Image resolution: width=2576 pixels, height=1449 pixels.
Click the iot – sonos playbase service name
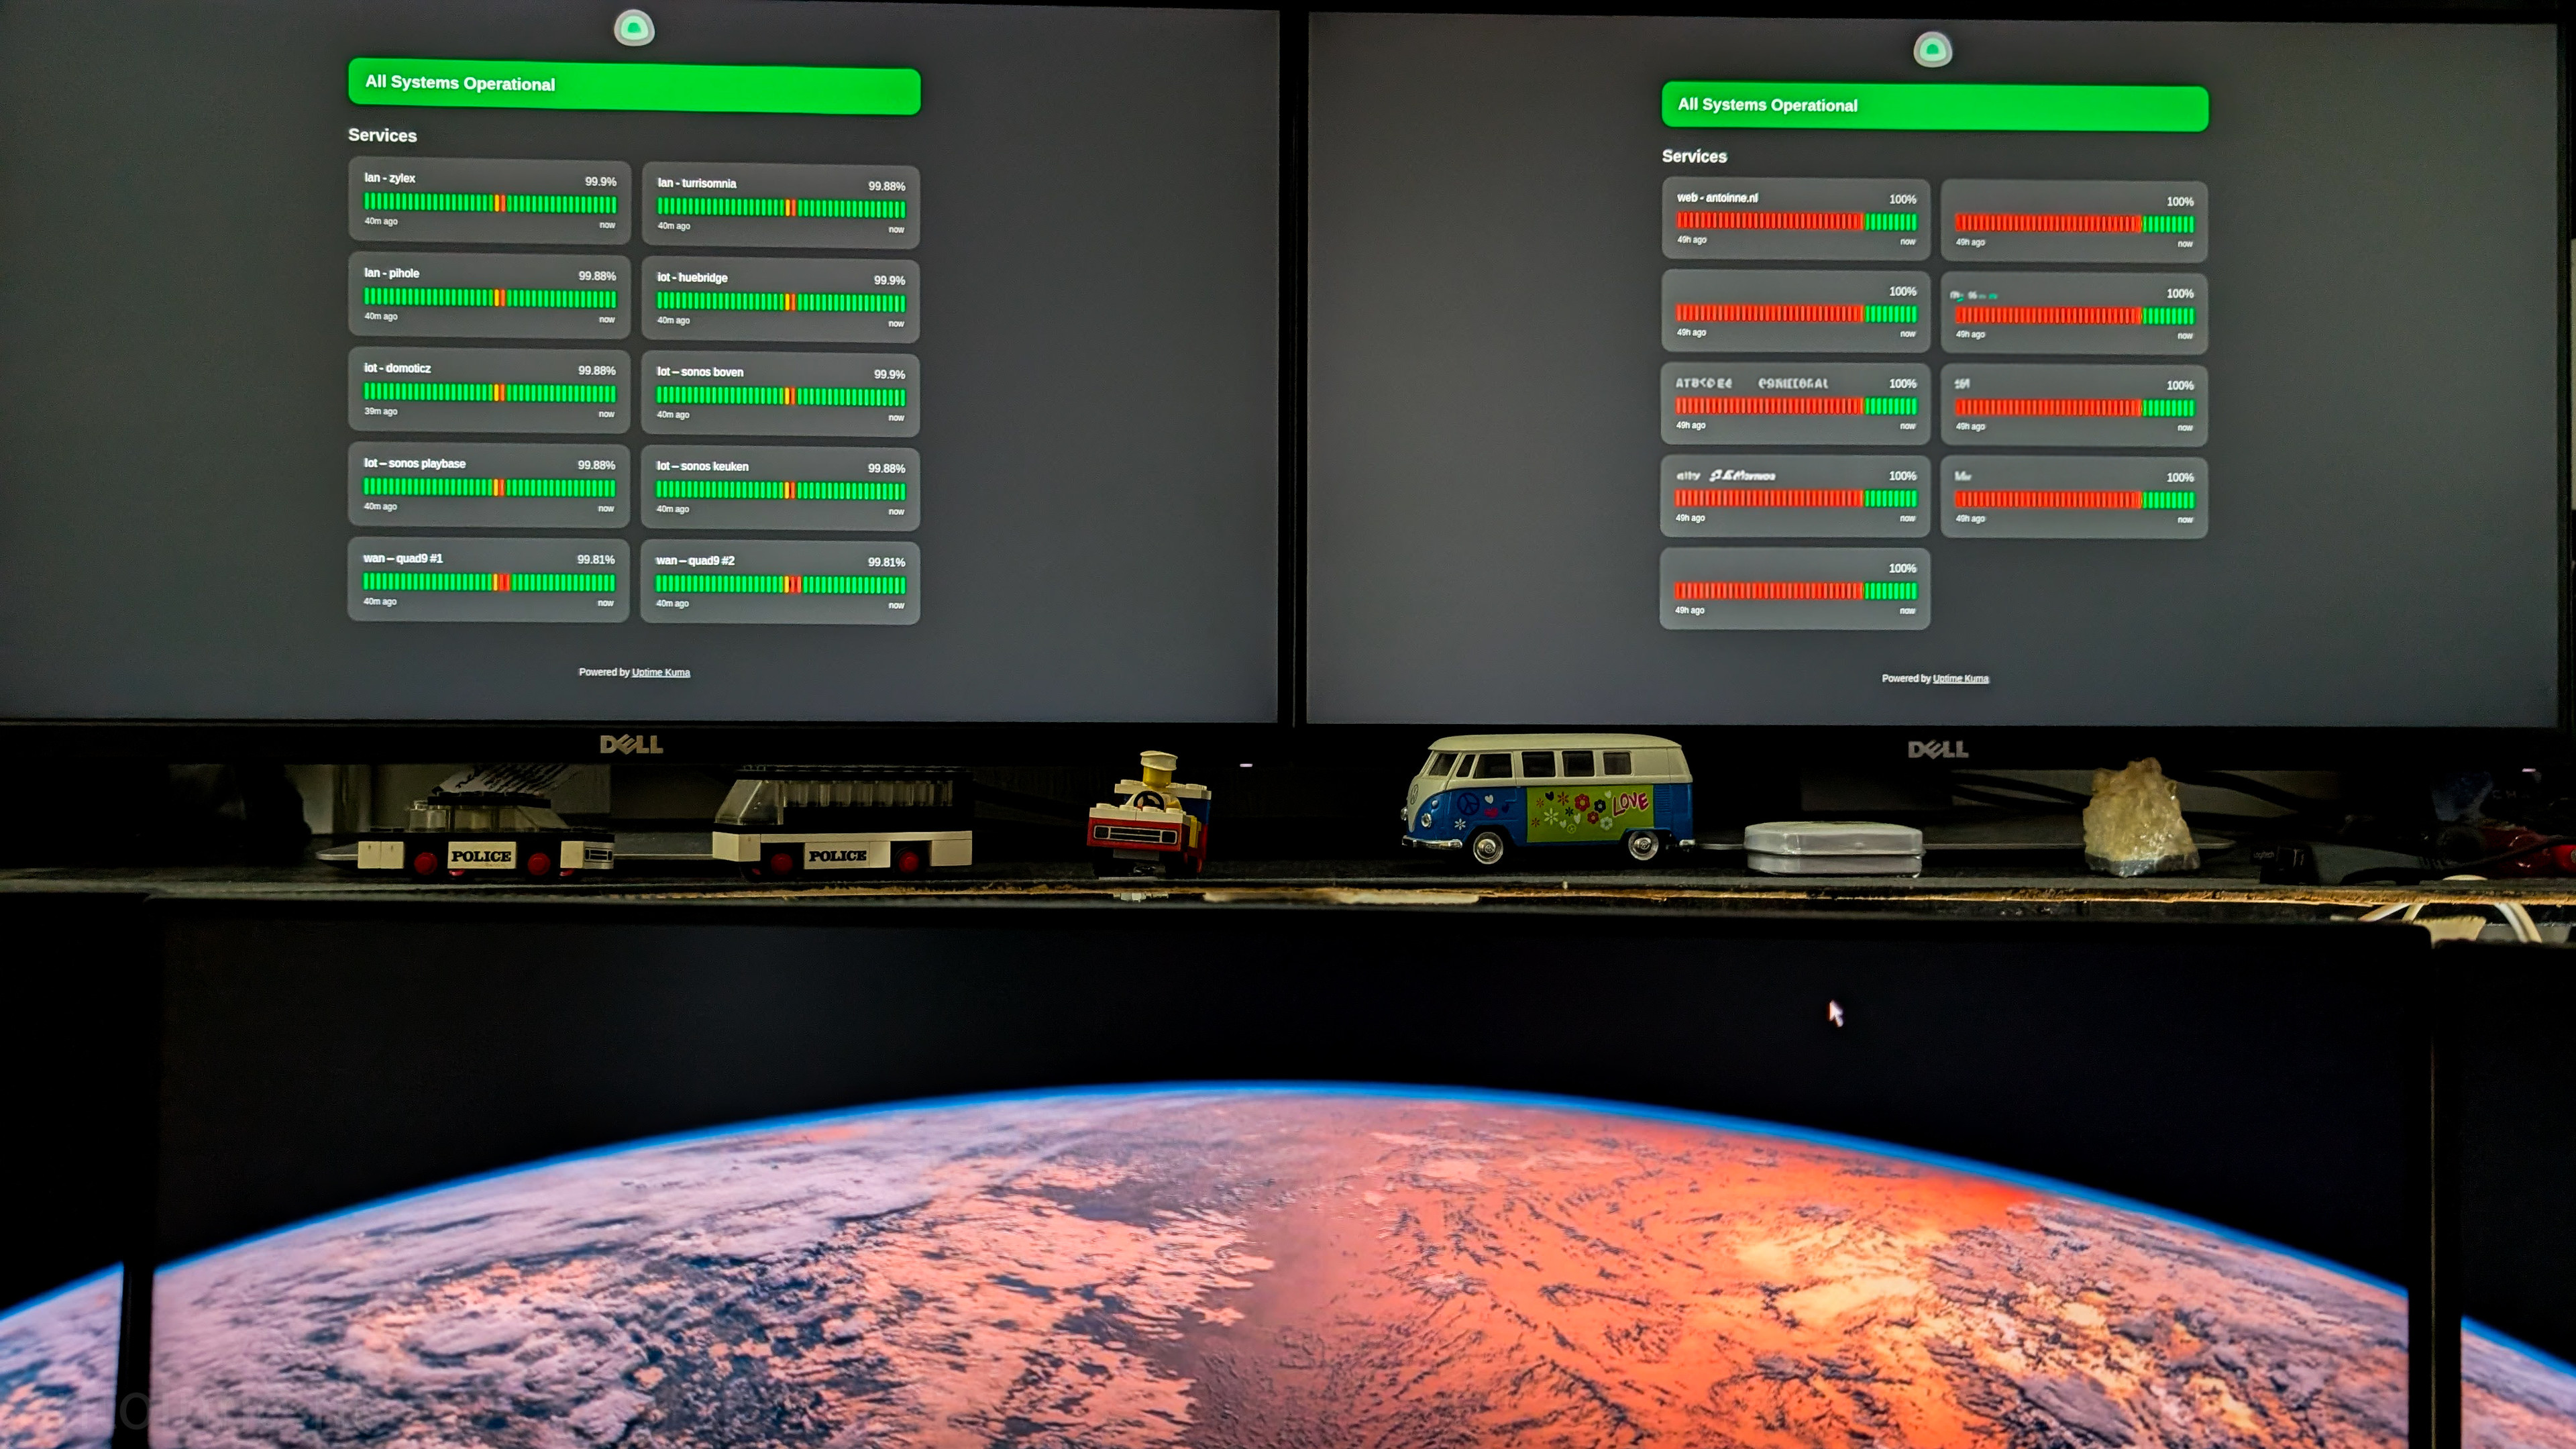pyautogui.click(x=414, y=464)
